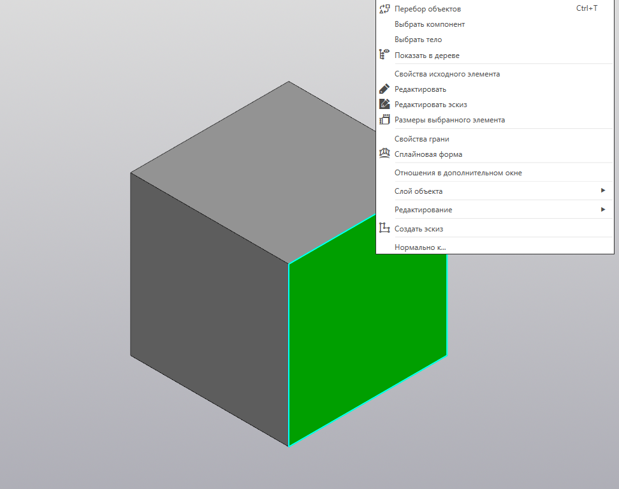Open Отношения в дополнительном окне

point(495,173)
